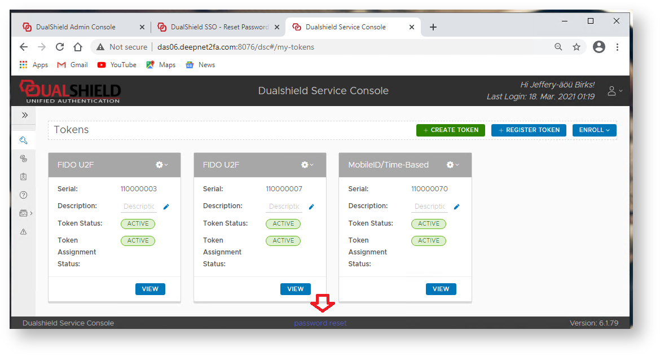This screenshot has width=660, height=356.
Task: Click the warning triangle icon in sidebar
Action: click(23, 231)
